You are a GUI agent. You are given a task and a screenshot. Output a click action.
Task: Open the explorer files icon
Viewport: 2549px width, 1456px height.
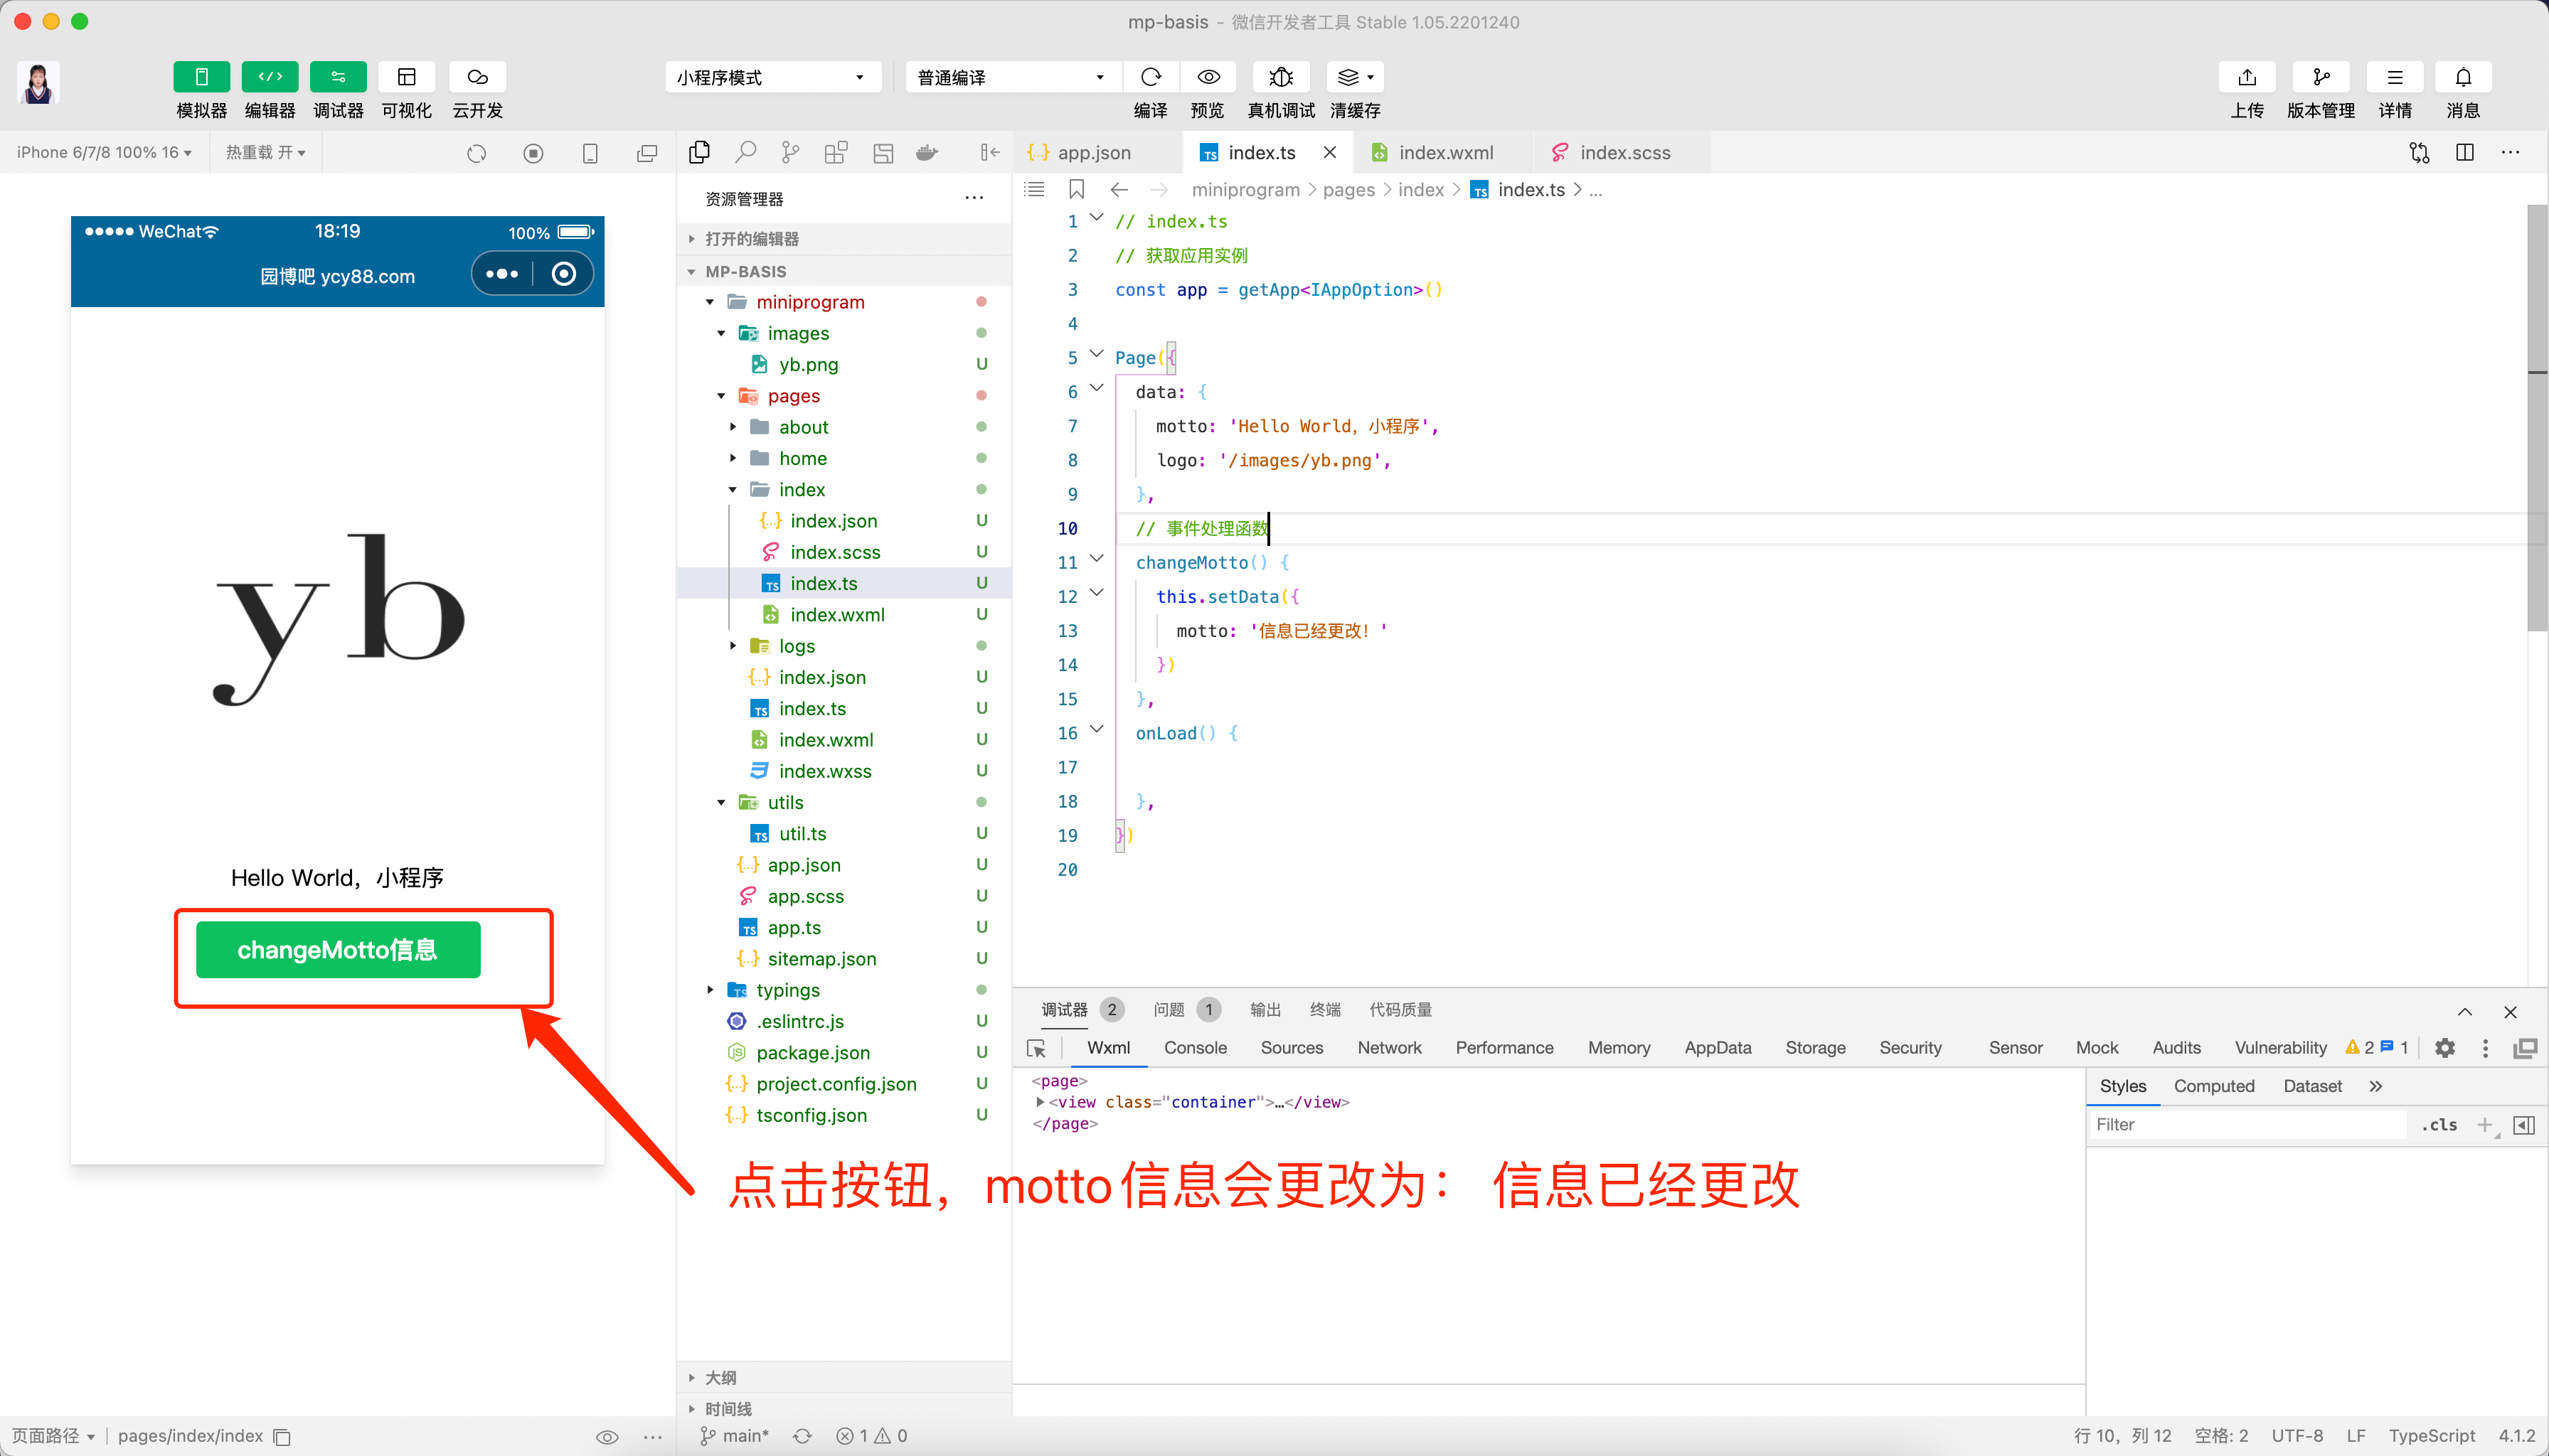(699, 152)
